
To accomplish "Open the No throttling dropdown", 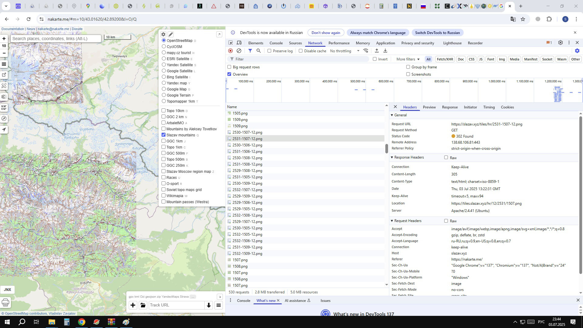I will pyautogui.click(x=345, y=51).
